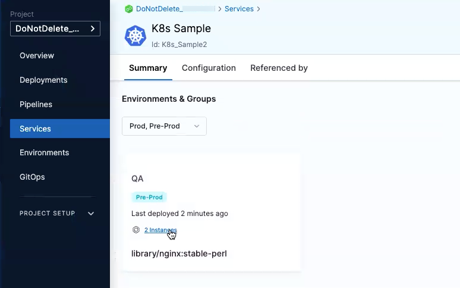Open Environments in the sidebar

tap(45, 152)
